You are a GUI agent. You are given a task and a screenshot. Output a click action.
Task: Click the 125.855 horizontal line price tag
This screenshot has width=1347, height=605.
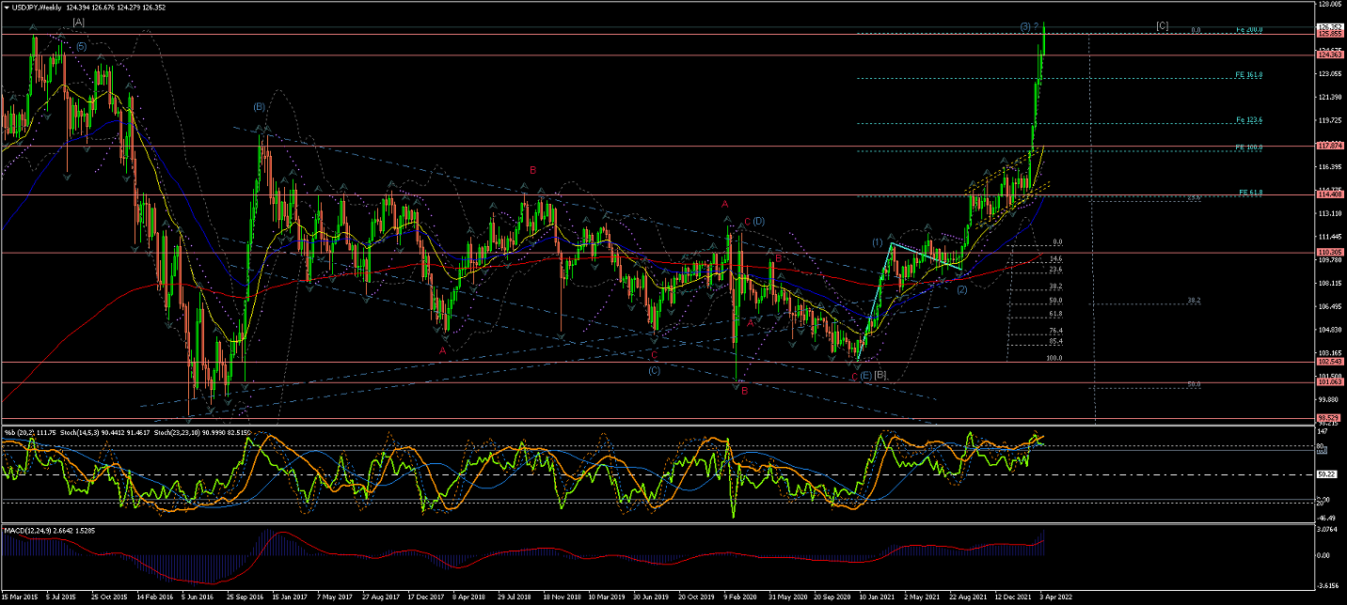pos(1329,34)
